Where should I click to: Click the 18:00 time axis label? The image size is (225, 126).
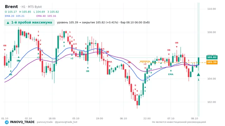(x=52, y=118)
